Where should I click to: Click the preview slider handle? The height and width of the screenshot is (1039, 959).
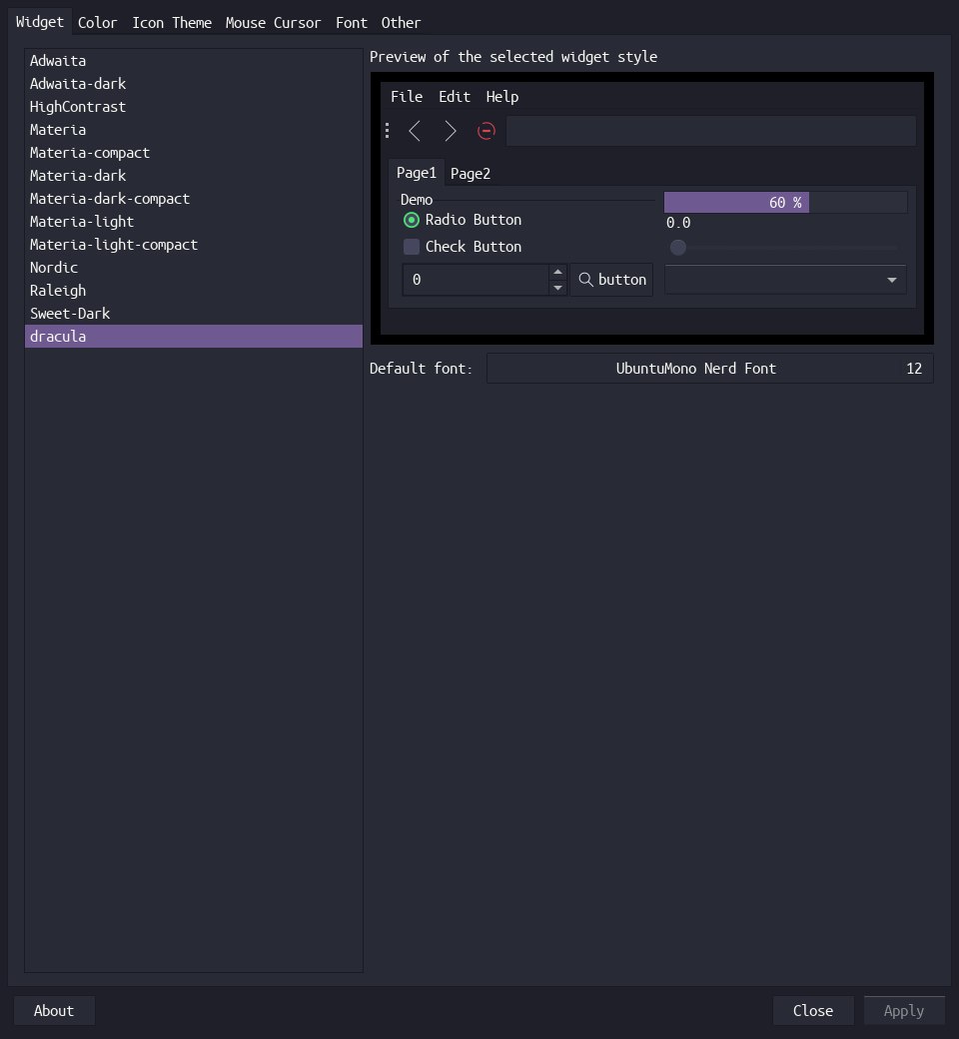click(x=678, y=247)
